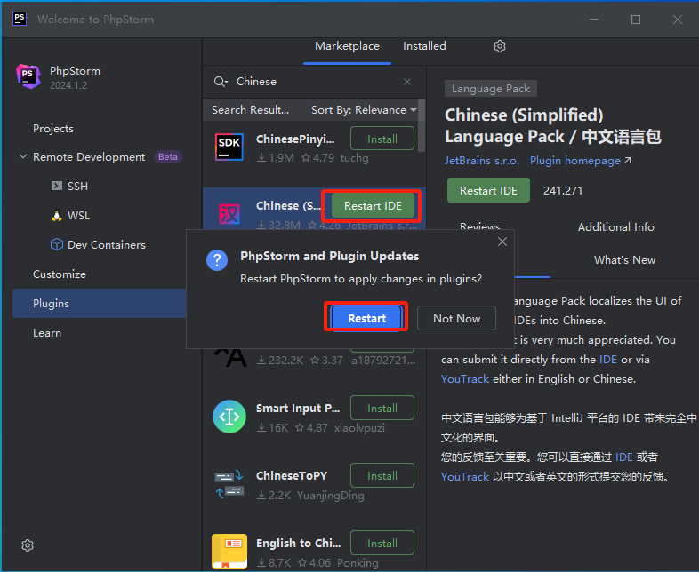The image size is (699, 572).
Task: Click the WSL penguin icon
Action: coord(57,216)
